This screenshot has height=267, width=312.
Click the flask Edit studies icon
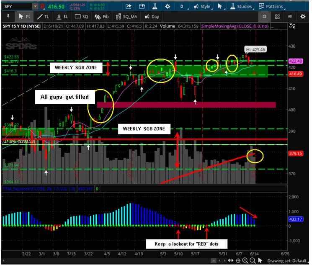pyautogui.click(x=155, y=6)
